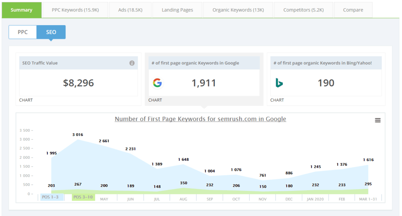Click the 2 661 data label
Viewport: 402px width, 216px height.
pyautogui.click(x=104, y=141)
